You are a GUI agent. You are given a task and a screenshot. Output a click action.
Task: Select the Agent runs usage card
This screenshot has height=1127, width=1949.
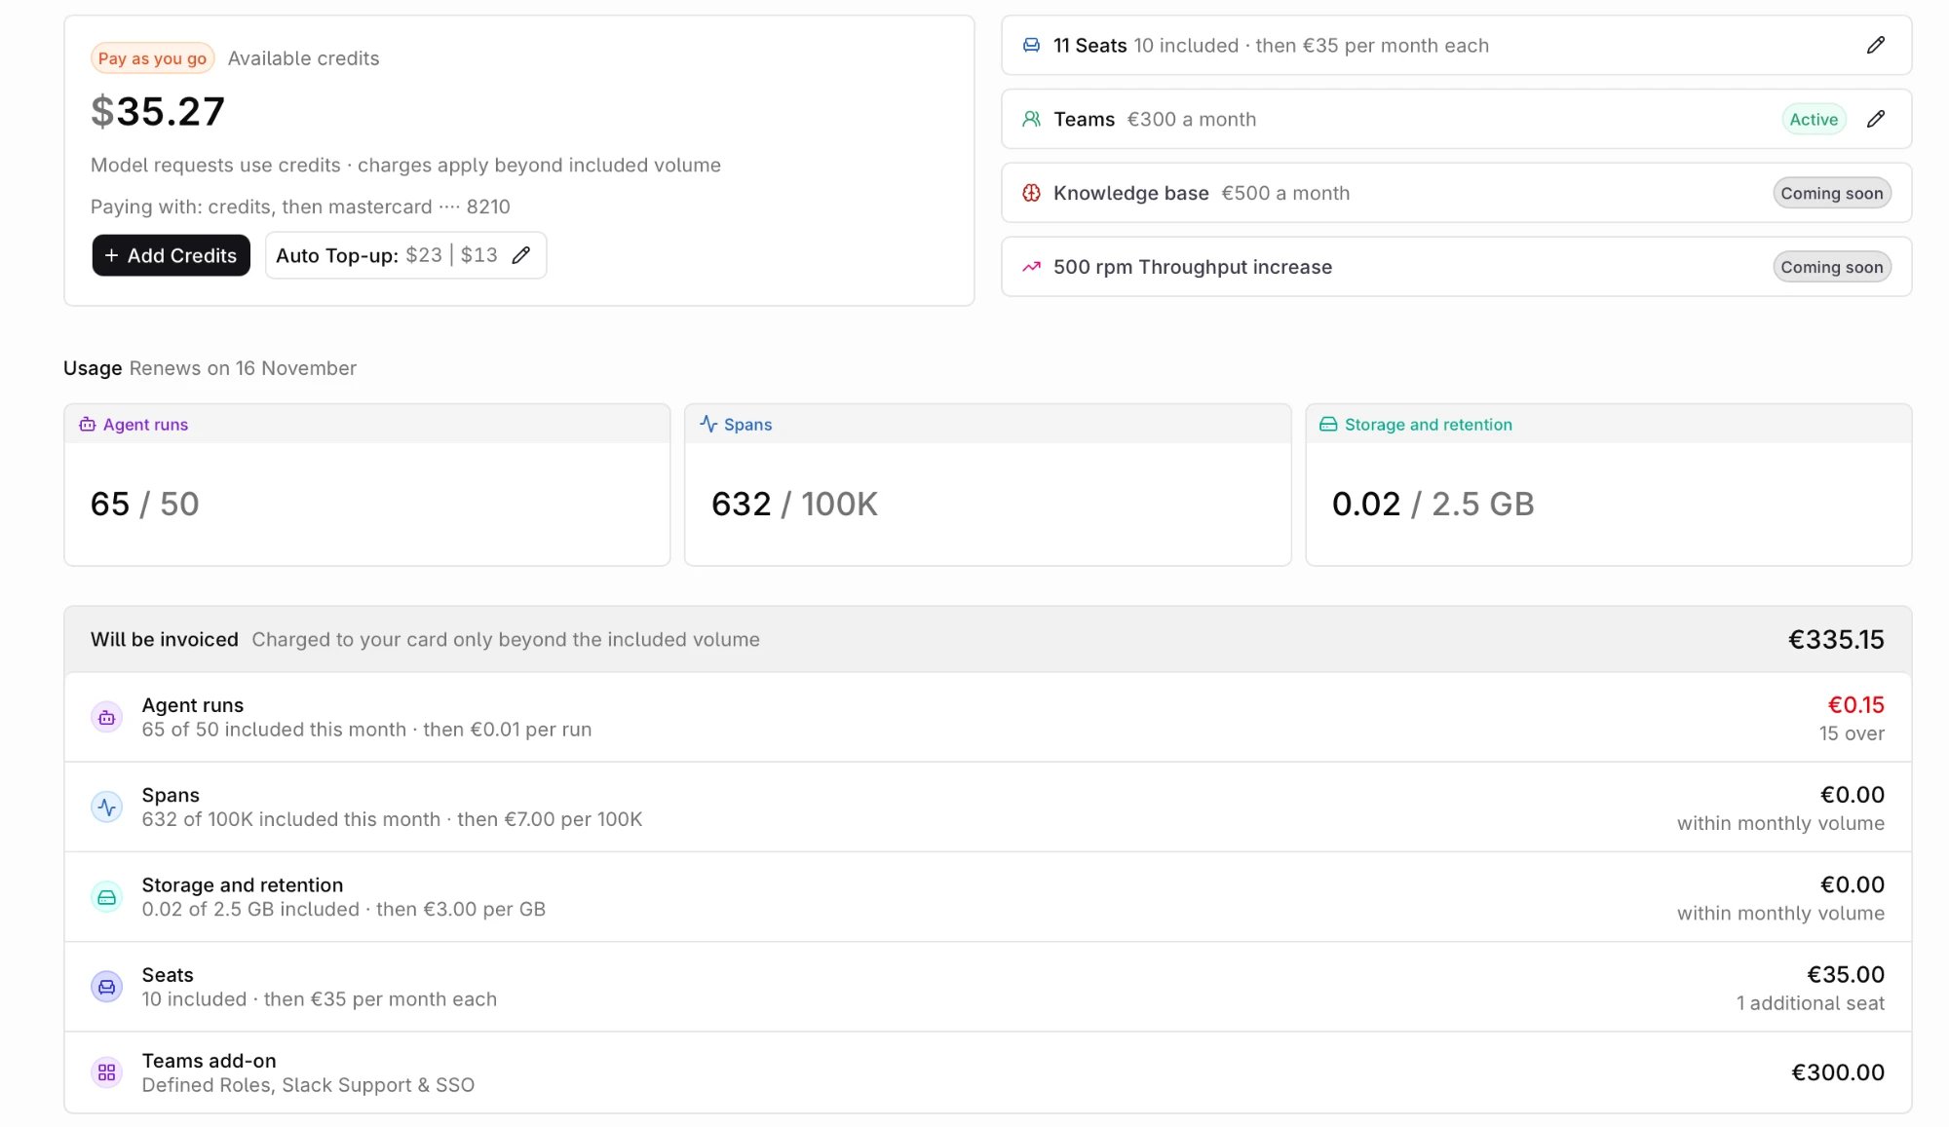pos(367,485)
